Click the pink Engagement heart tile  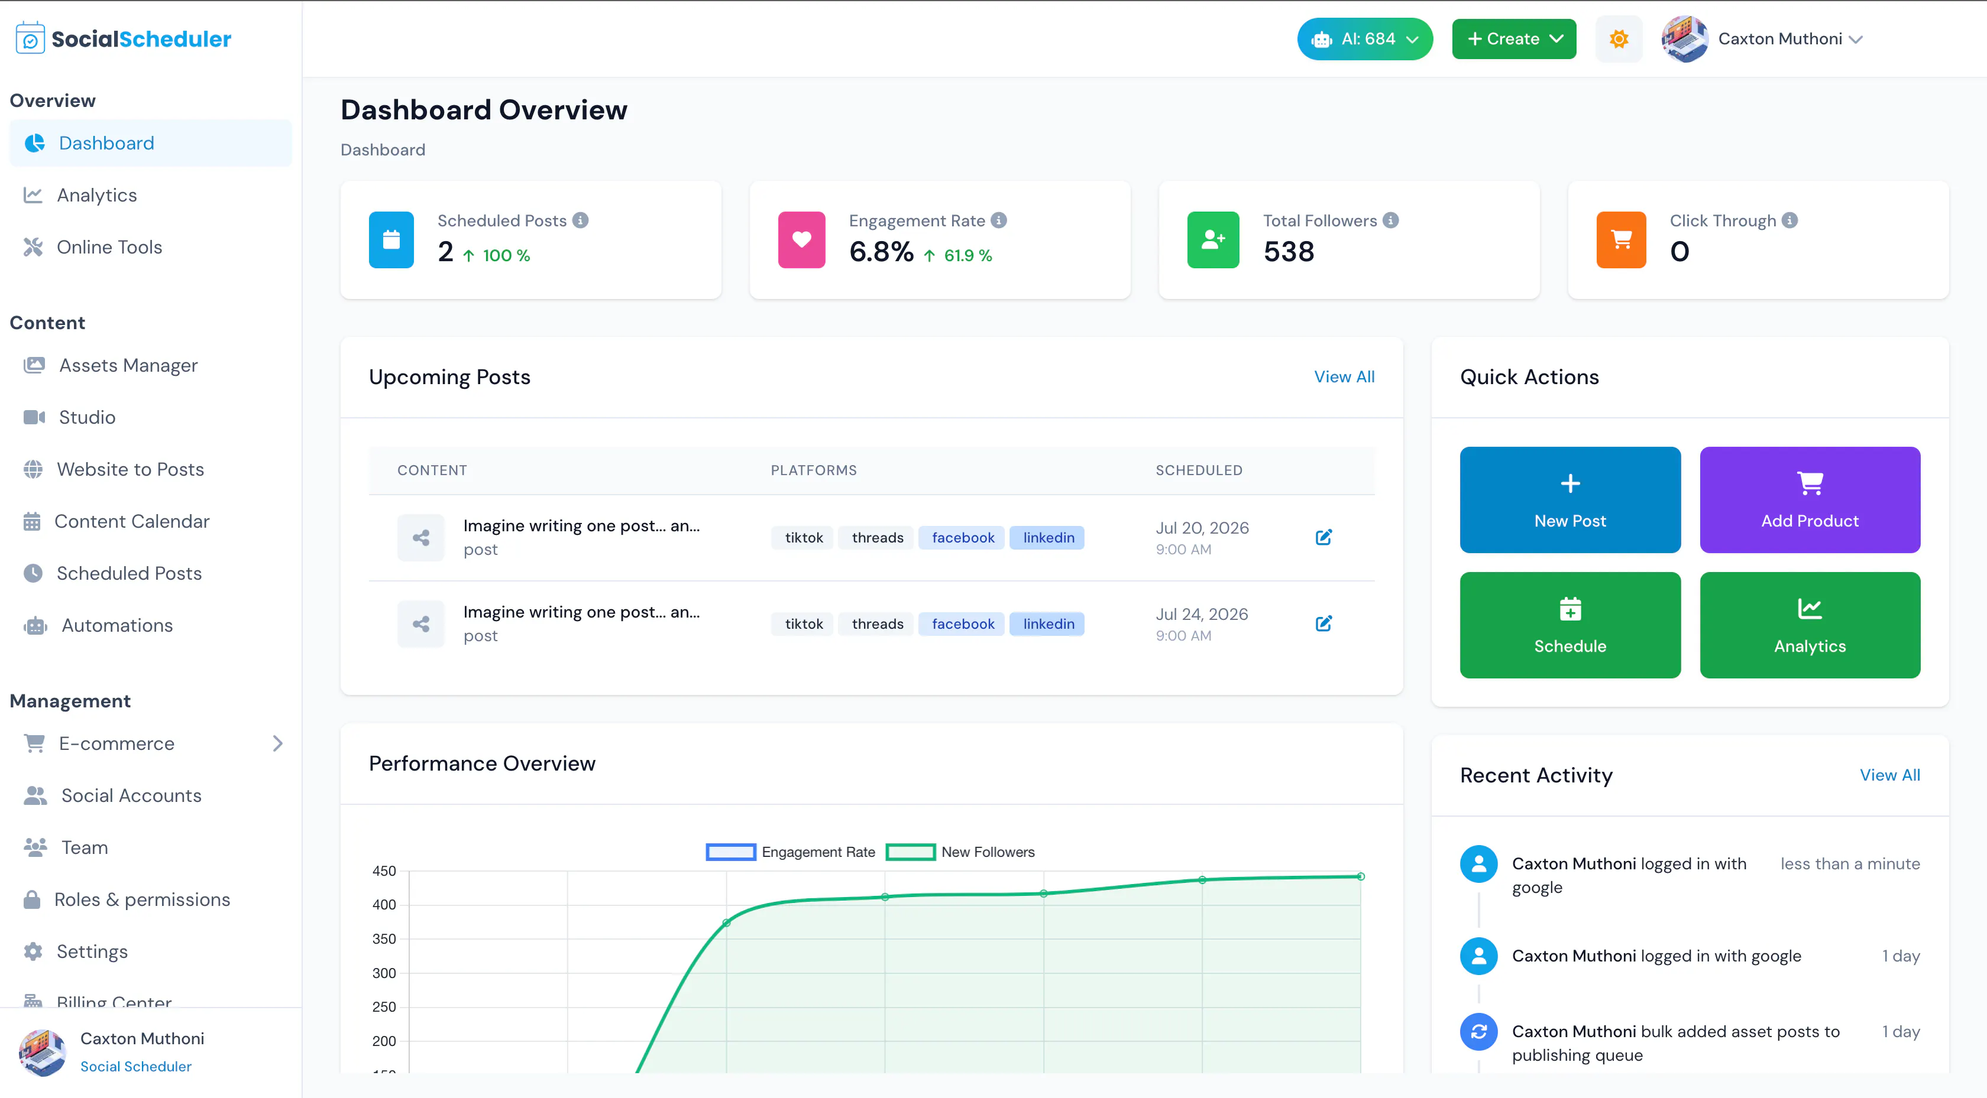pyautogui.click(x=801, y=240)
